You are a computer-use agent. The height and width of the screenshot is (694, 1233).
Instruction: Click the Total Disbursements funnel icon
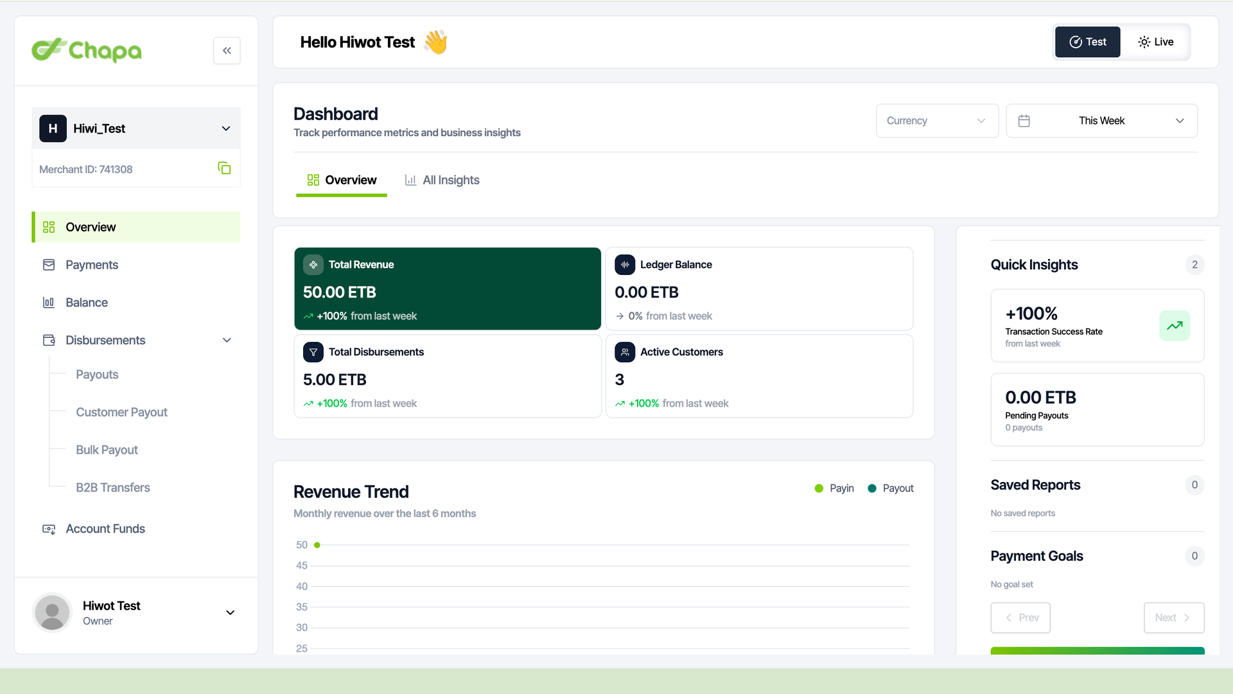pos(313,352)
